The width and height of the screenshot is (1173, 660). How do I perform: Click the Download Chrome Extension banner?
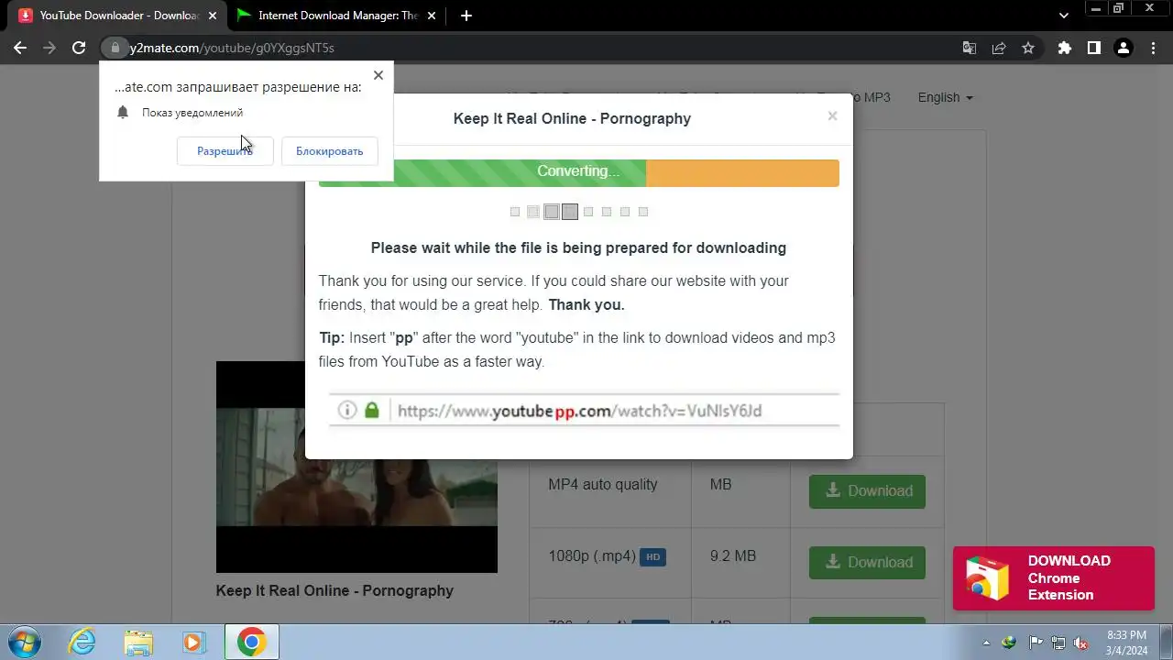coord(1053,578)
